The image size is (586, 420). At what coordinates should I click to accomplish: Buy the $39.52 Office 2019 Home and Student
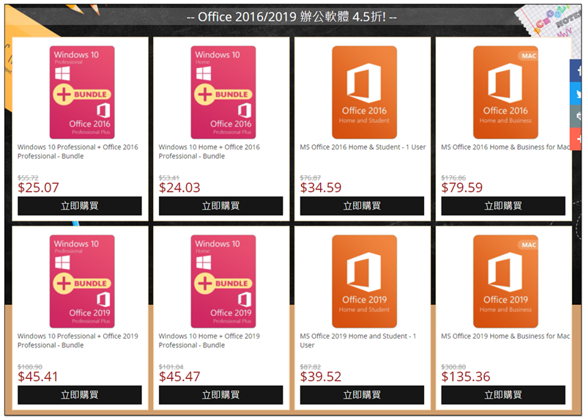pyautogui.click(x=362, y=395)
